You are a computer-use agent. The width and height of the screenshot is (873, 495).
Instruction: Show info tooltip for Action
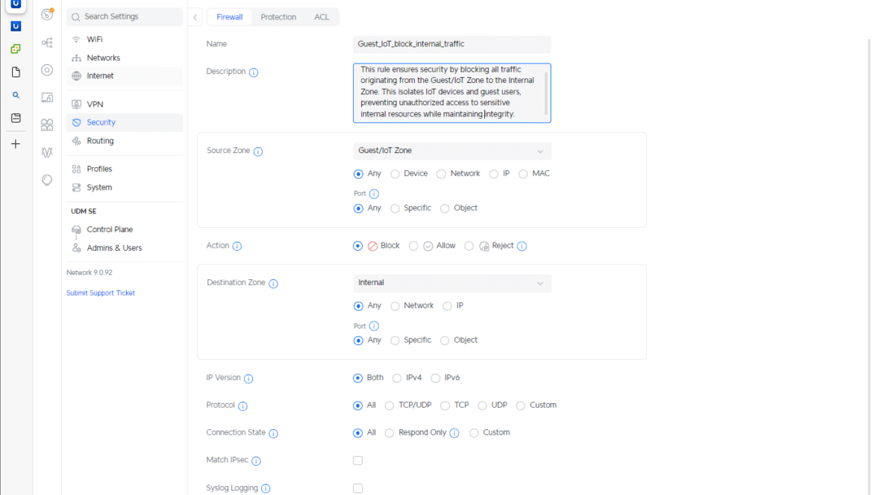click(x=237, y=246)
